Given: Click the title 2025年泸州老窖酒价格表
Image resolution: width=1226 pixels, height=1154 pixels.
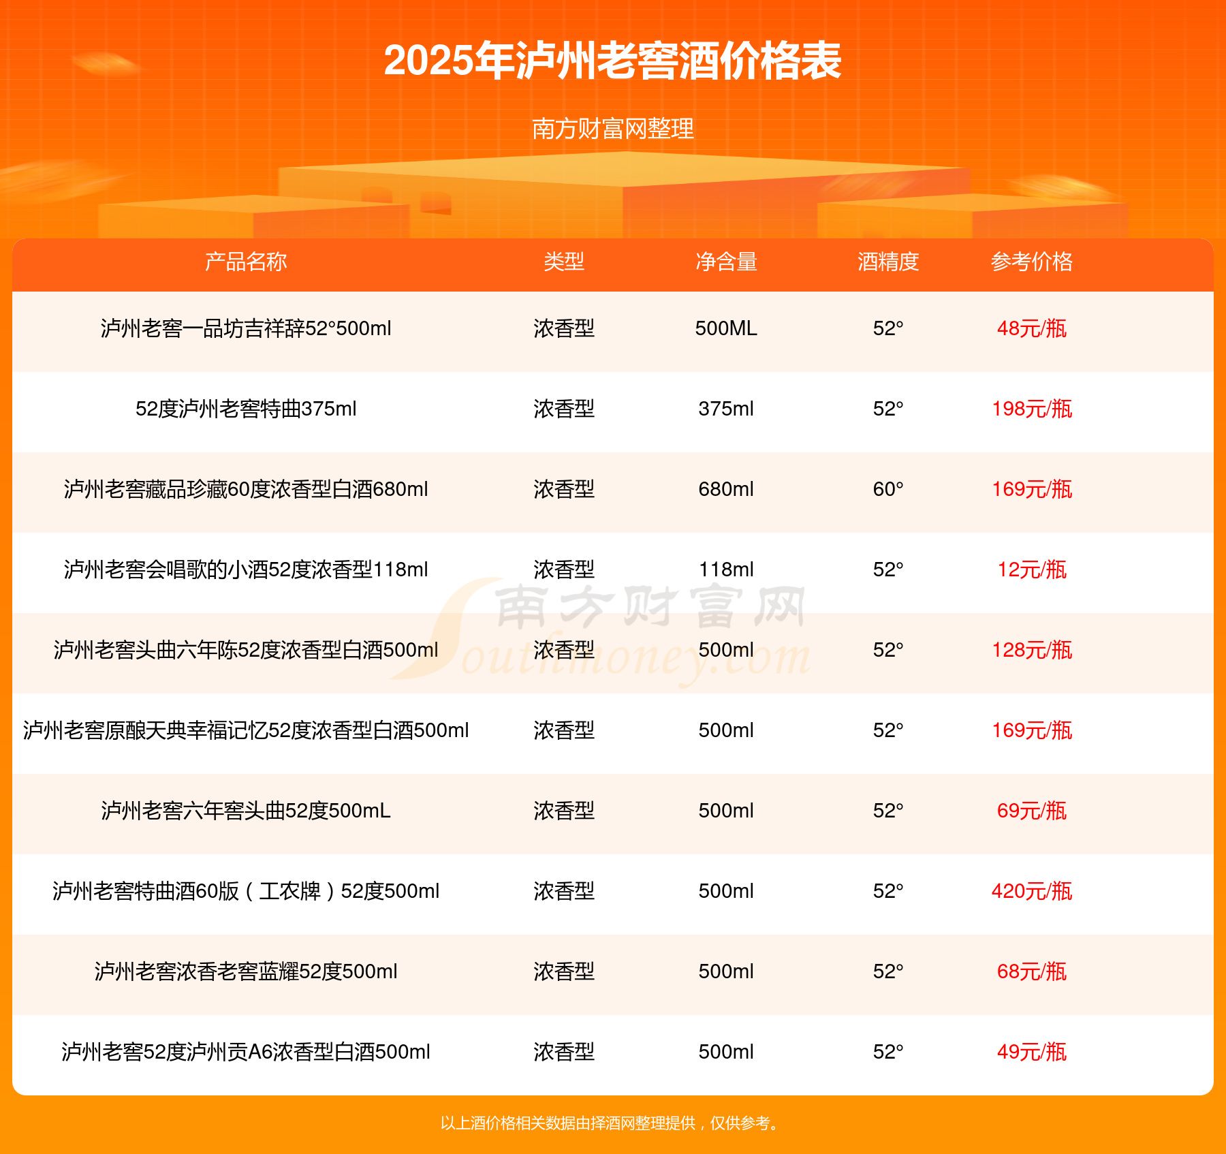Looking at the screenshot, I should (x=612, y=61).
